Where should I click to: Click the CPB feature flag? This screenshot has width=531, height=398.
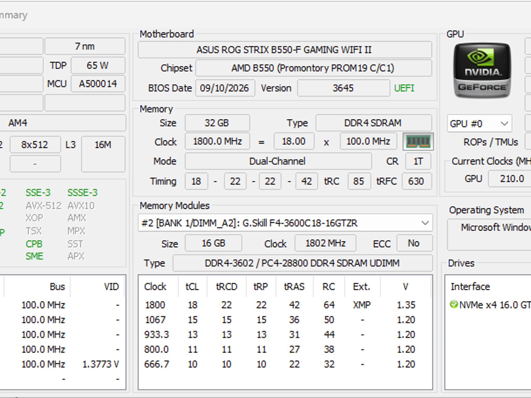coord(34,244)
